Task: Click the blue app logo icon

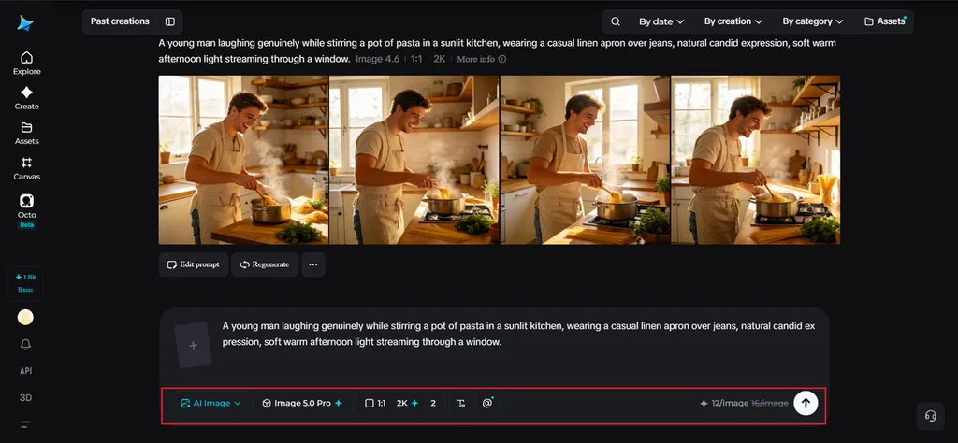Action: point(25,23)
